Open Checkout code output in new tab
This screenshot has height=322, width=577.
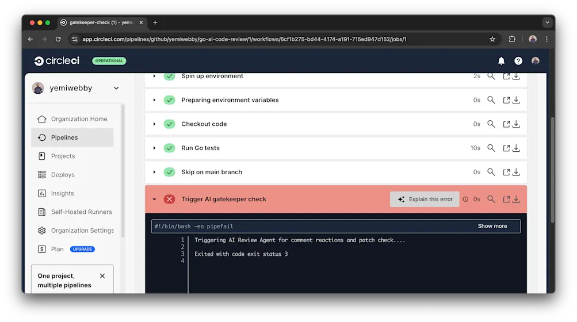point(506,124)
